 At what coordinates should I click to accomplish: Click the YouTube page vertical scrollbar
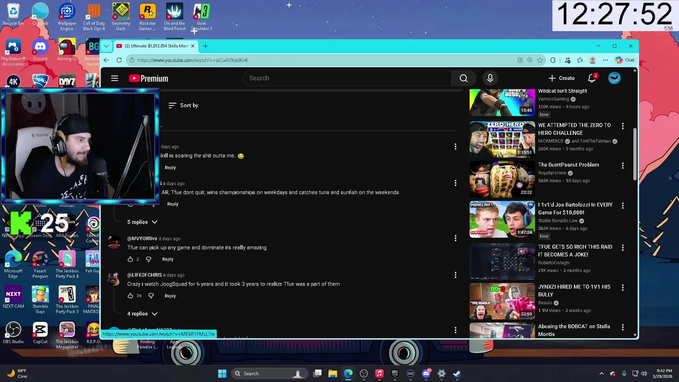tap(634, 154)
